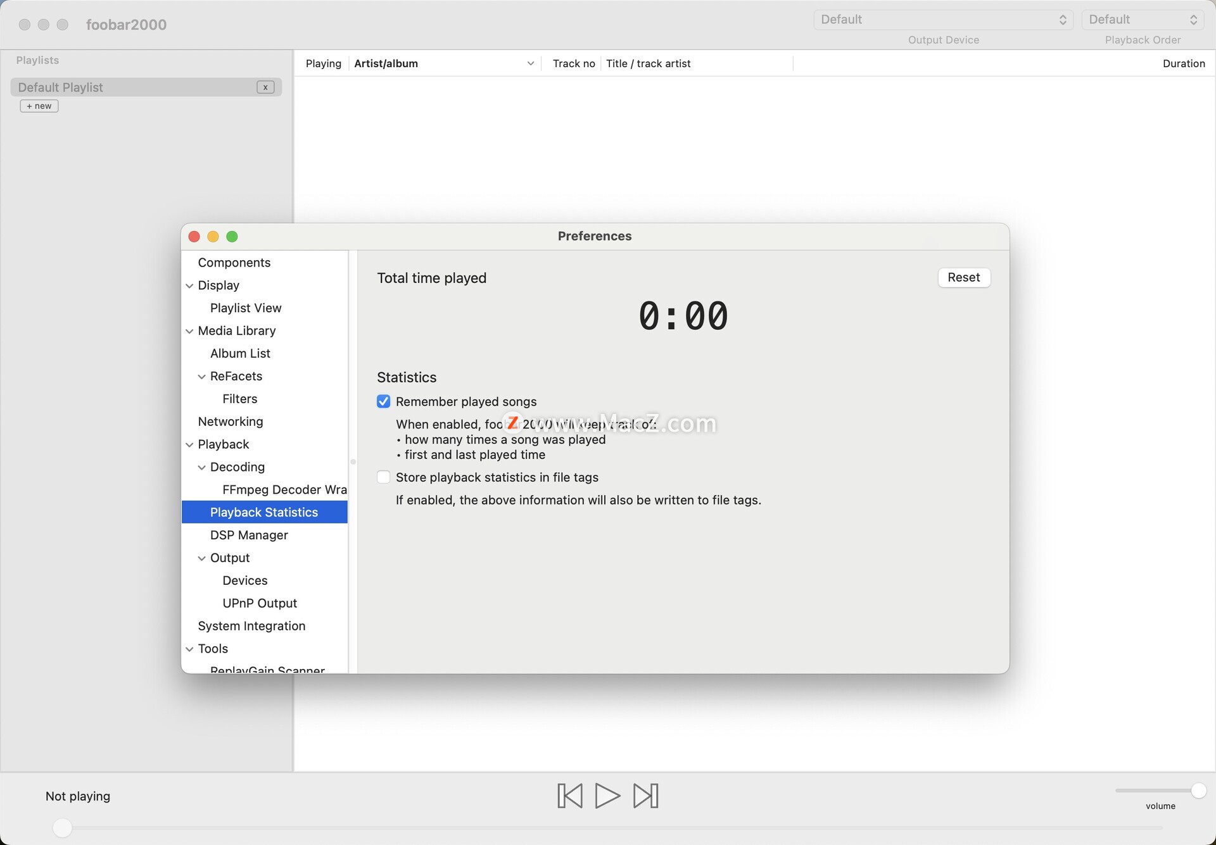Screen dimensions: 1216x845
Task: Uncheck Remember played songs
Action: (384, 401)
